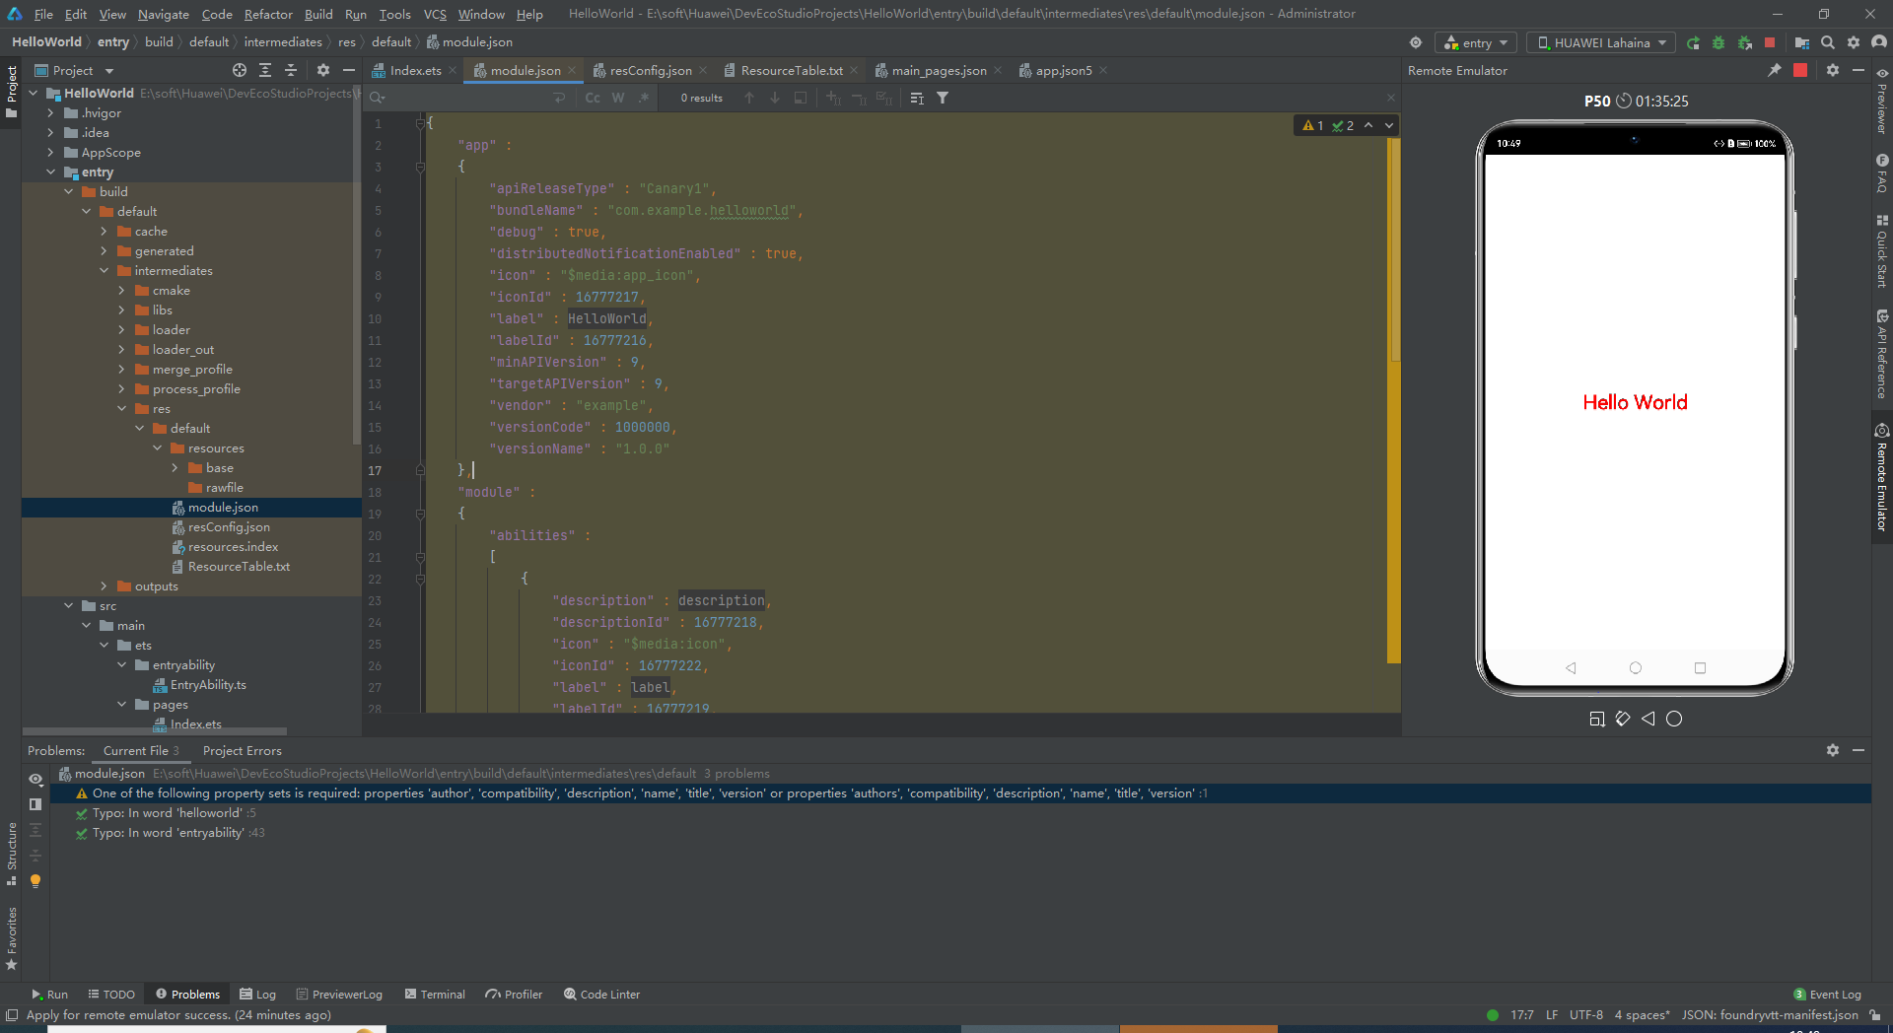Image resolution: width=1893 pixels, height=1033 pixels.
Task: Hide the Remote Emulator panel
Action: [x=1858, y=70]
